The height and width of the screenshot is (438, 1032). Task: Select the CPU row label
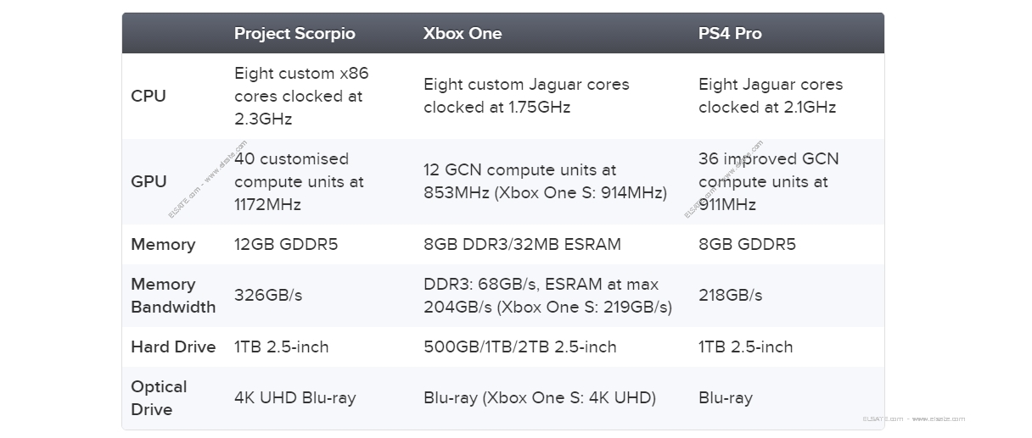pos(149,96)
